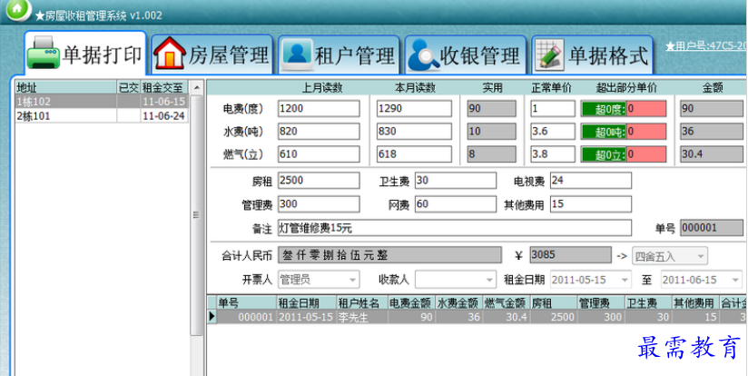748x376 pixels.
Task: Click the 电费金额 column header in records grid
Action: pos(411,302)
